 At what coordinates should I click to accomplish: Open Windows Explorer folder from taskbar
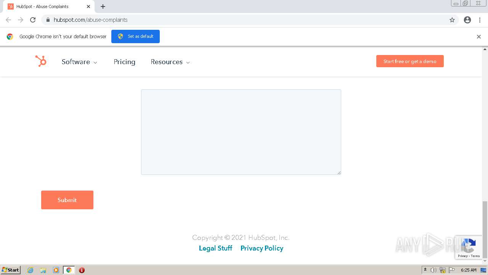(43, 270)
